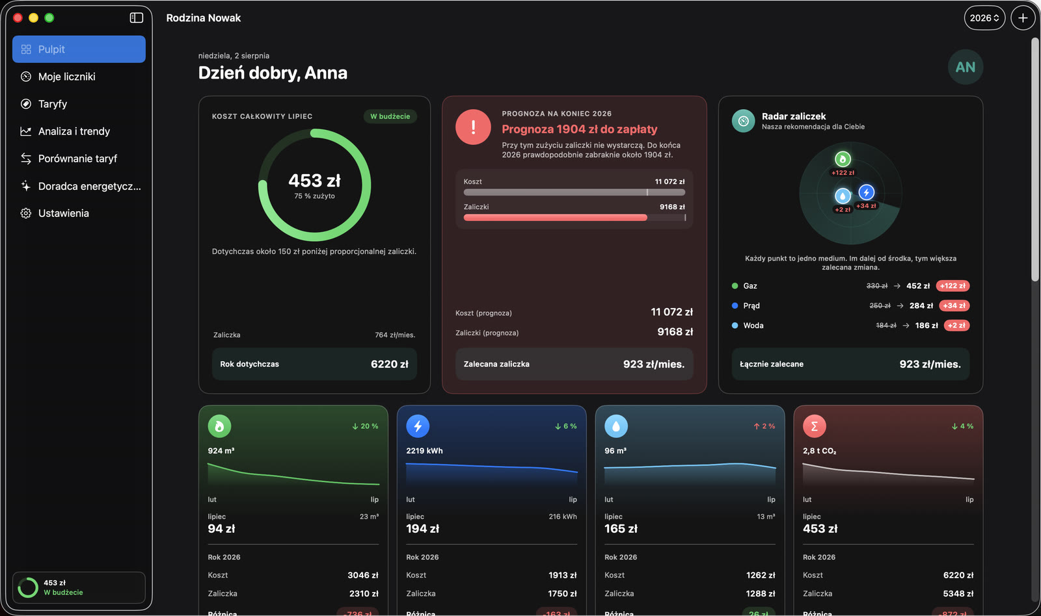Click the Rodzina Nowak window title

(204, 18)
